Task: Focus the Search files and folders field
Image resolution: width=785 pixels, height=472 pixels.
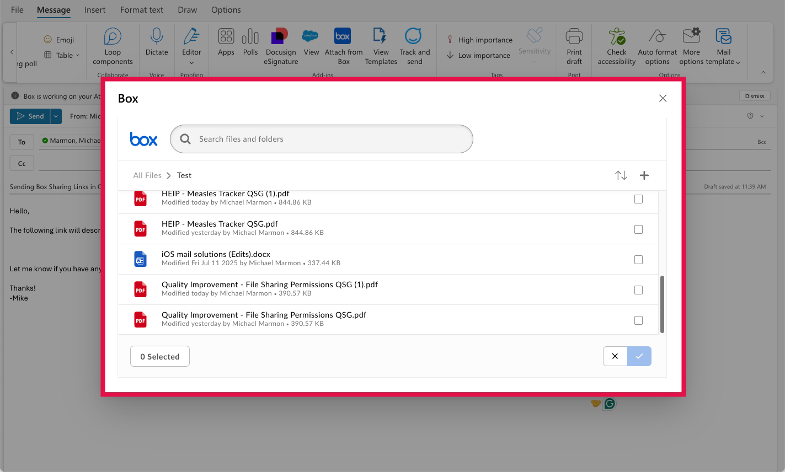Action: pyautogui.click(x=322, y=139)
